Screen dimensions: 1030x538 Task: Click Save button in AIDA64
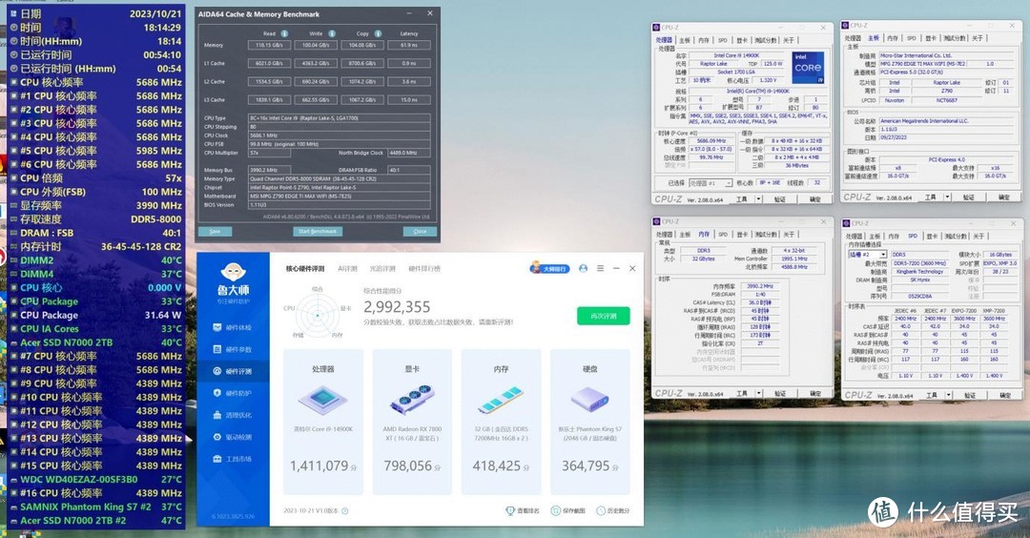[216, 231]
